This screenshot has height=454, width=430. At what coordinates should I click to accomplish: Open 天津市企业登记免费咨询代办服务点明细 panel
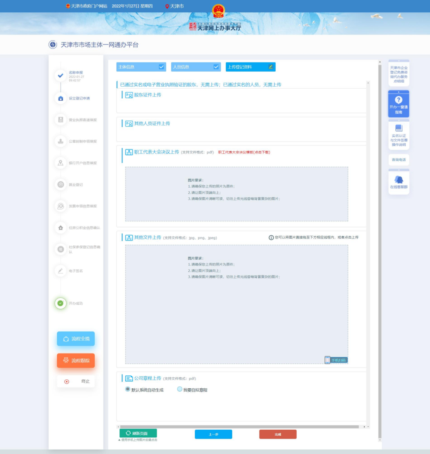tap(399, 73)
